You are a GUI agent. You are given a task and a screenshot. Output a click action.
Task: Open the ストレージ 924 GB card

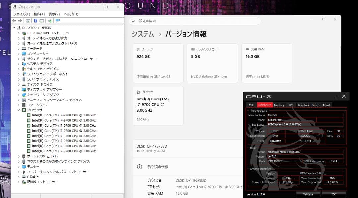tap(158, 63)
